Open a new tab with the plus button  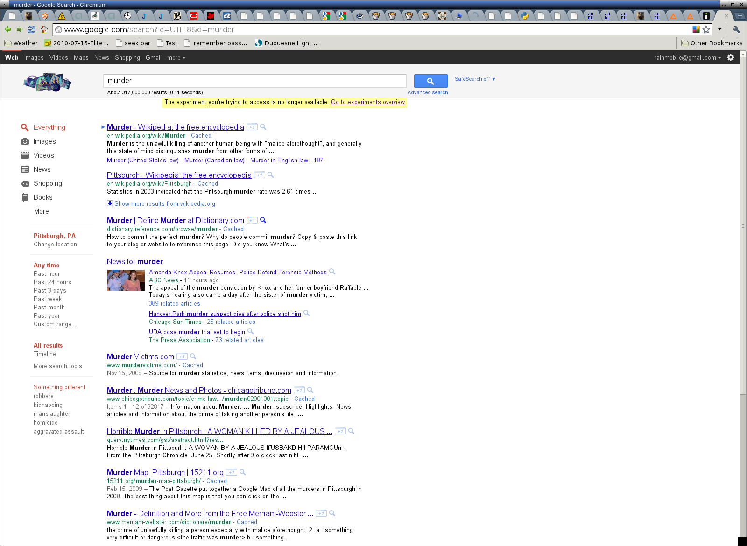[x=740, y=16]
